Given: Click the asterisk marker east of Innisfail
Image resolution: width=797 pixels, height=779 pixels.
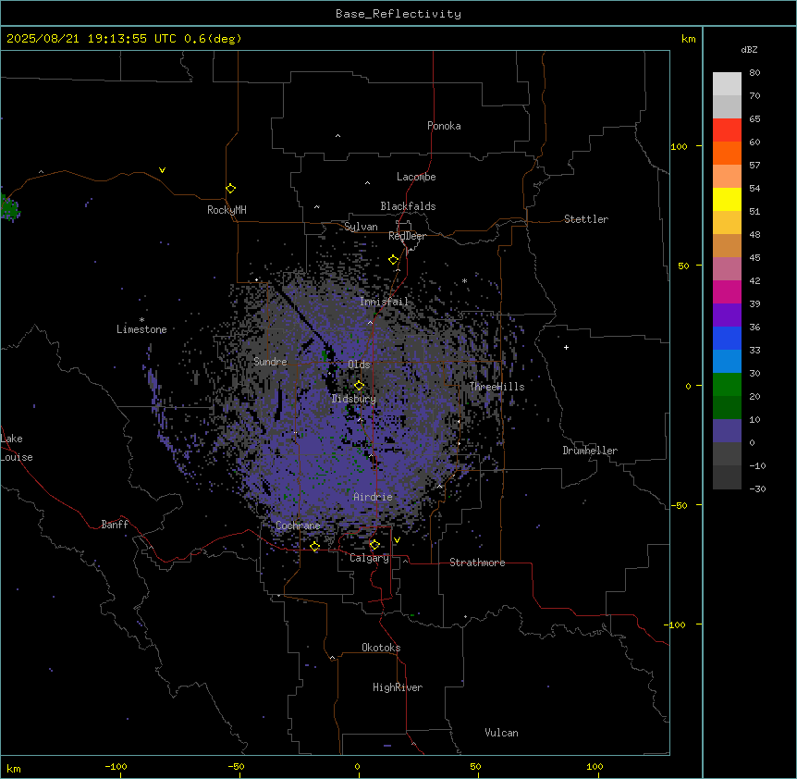Looking at the screenshot, I should coord(464,280).
